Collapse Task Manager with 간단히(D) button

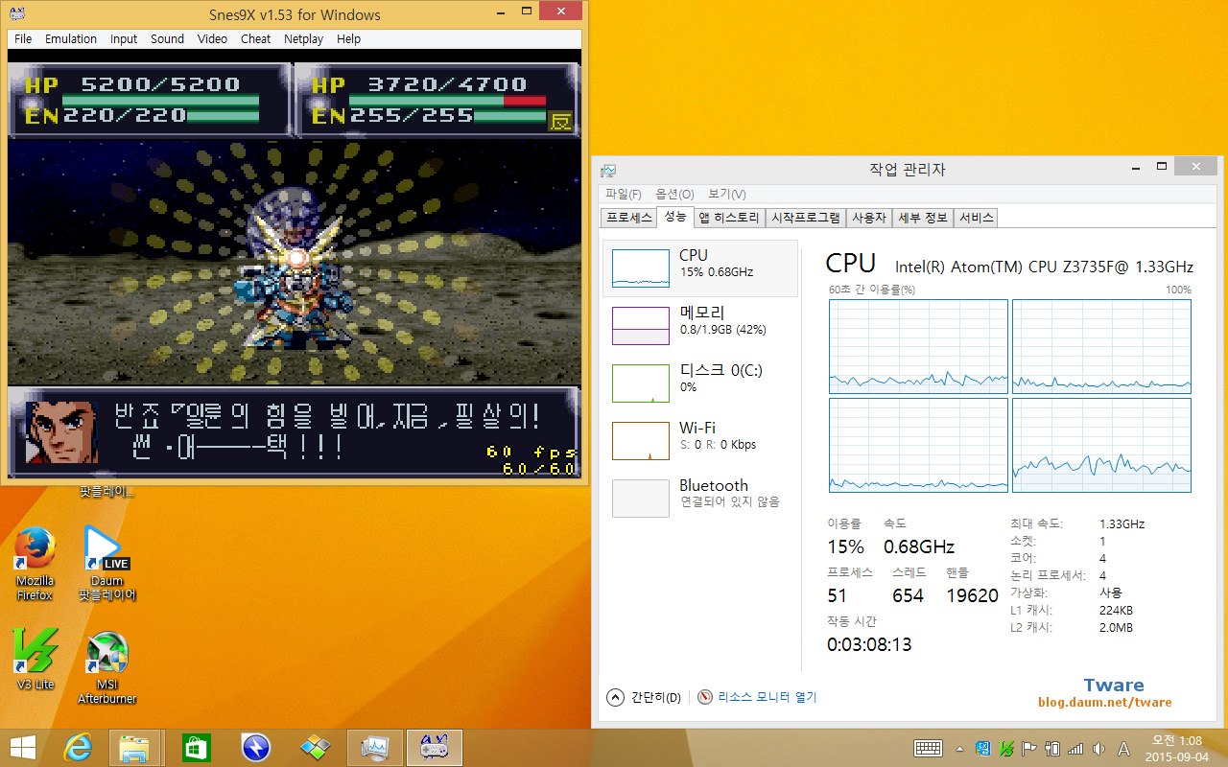pyautogui.click(x=645, y=697)
